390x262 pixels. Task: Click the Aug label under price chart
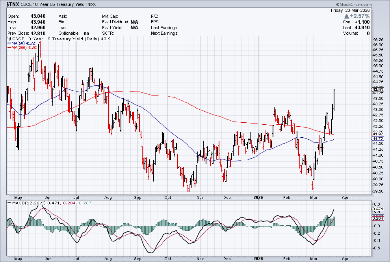click(108, 198)
